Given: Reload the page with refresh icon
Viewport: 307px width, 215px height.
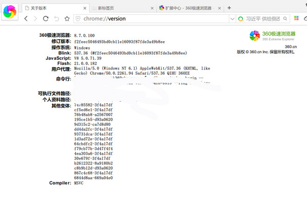Looking at the screenshot, I should point(46,18).
